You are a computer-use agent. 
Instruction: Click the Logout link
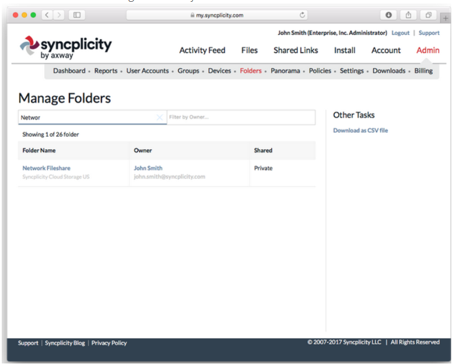click(x=401, y=33)
